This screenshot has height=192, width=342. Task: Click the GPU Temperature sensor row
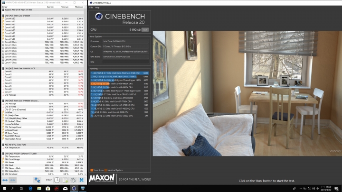coord(43,156)
